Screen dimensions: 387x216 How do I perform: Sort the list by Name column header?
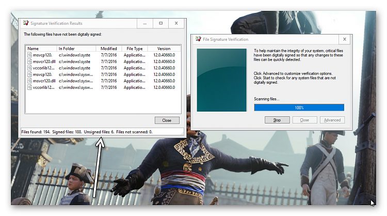pyautogui.click(x=41, y=49)
